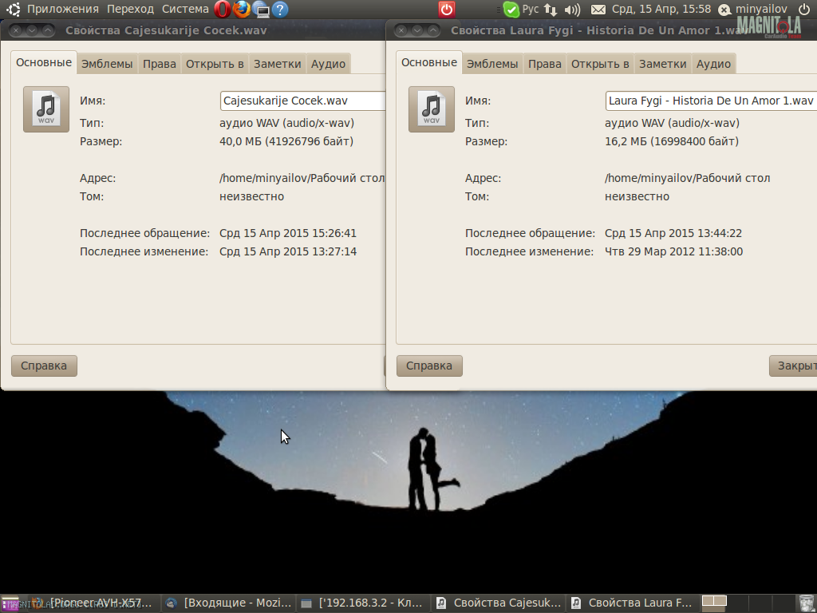Open Firefox from the top panel
The height and width of the screenshot is (613, 817).
(242, 10)
